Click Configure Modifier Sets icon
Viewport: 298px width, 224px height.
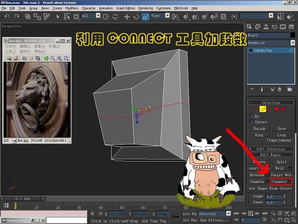pos(289,89)
